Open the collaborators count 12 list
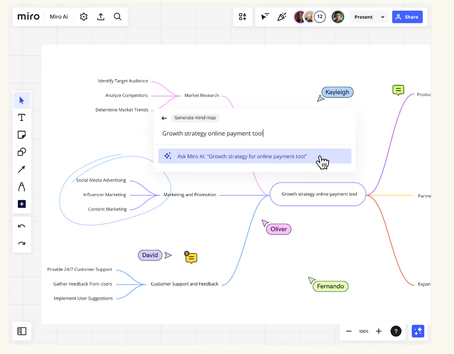 (320, 17)
